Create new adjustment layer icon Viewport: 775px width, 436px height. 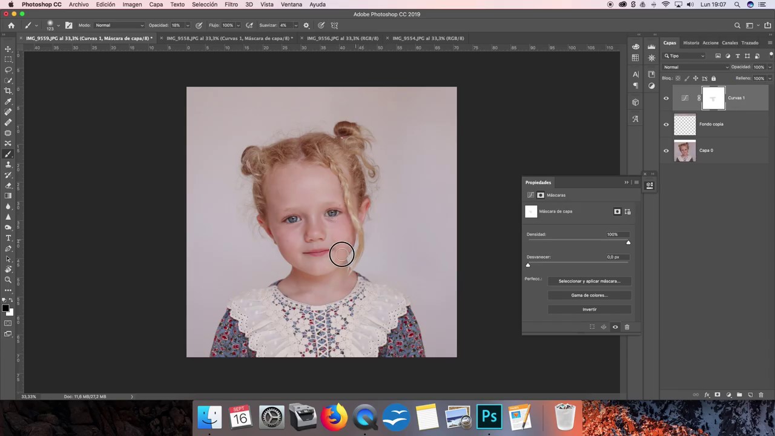728,395
